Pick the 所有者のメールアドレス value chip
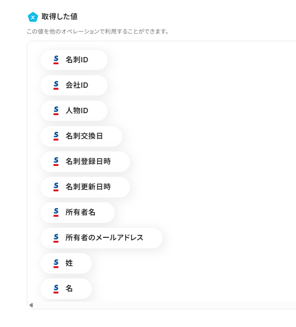Image resolution: width=296 pixels, height=327 pixels. 104,238
